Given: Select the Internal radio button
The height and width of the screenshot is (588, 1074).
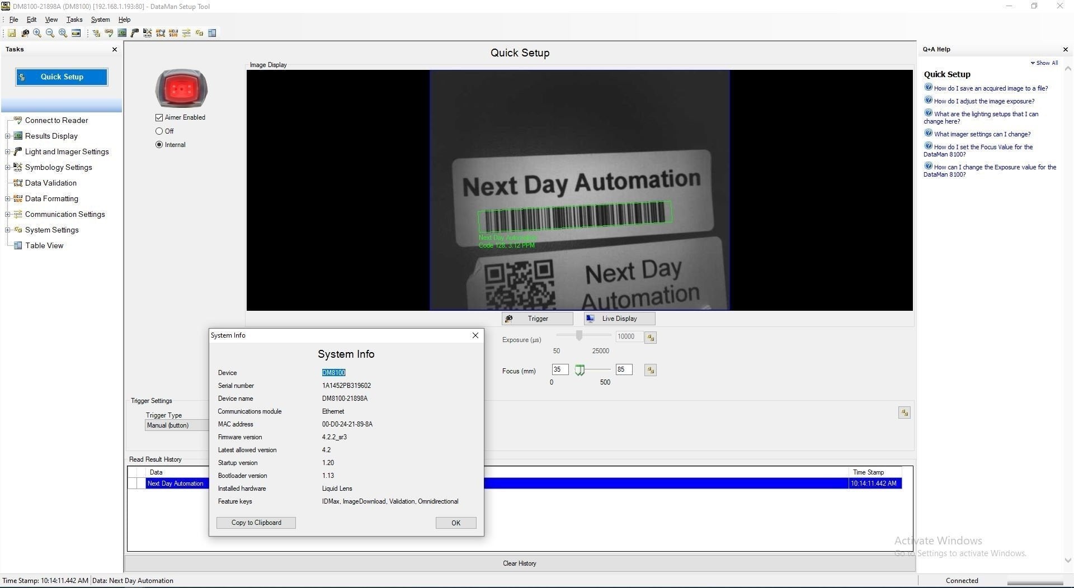Looking at the screenshot, I should coord(159,145).
